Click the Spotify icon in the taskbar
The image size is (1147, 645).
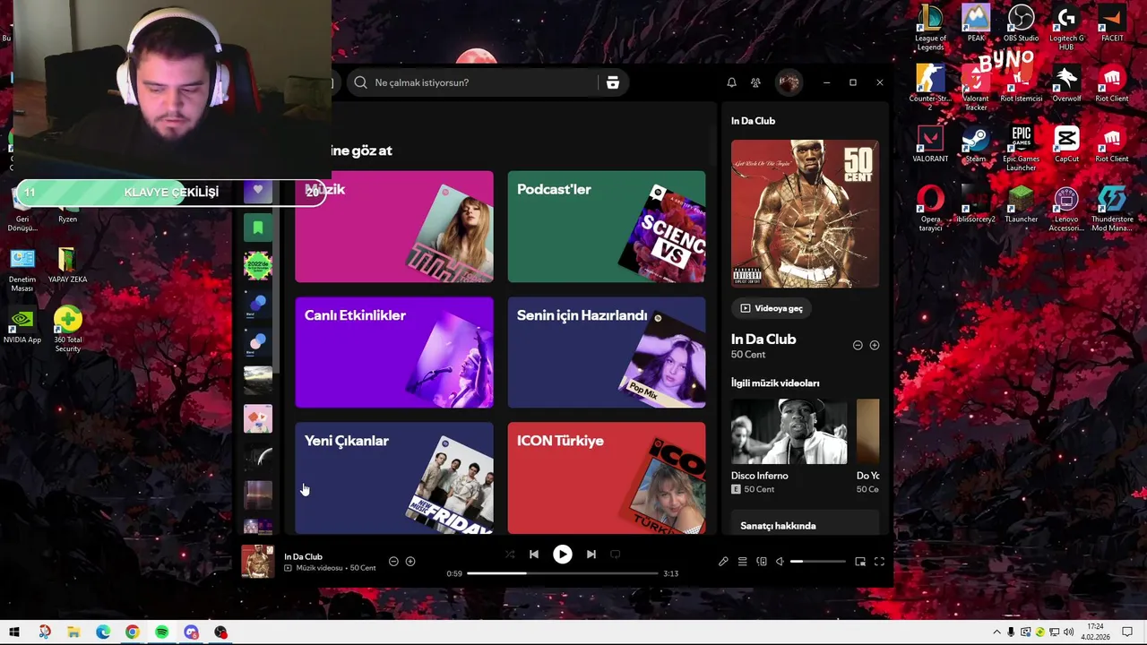pos(161,632)
